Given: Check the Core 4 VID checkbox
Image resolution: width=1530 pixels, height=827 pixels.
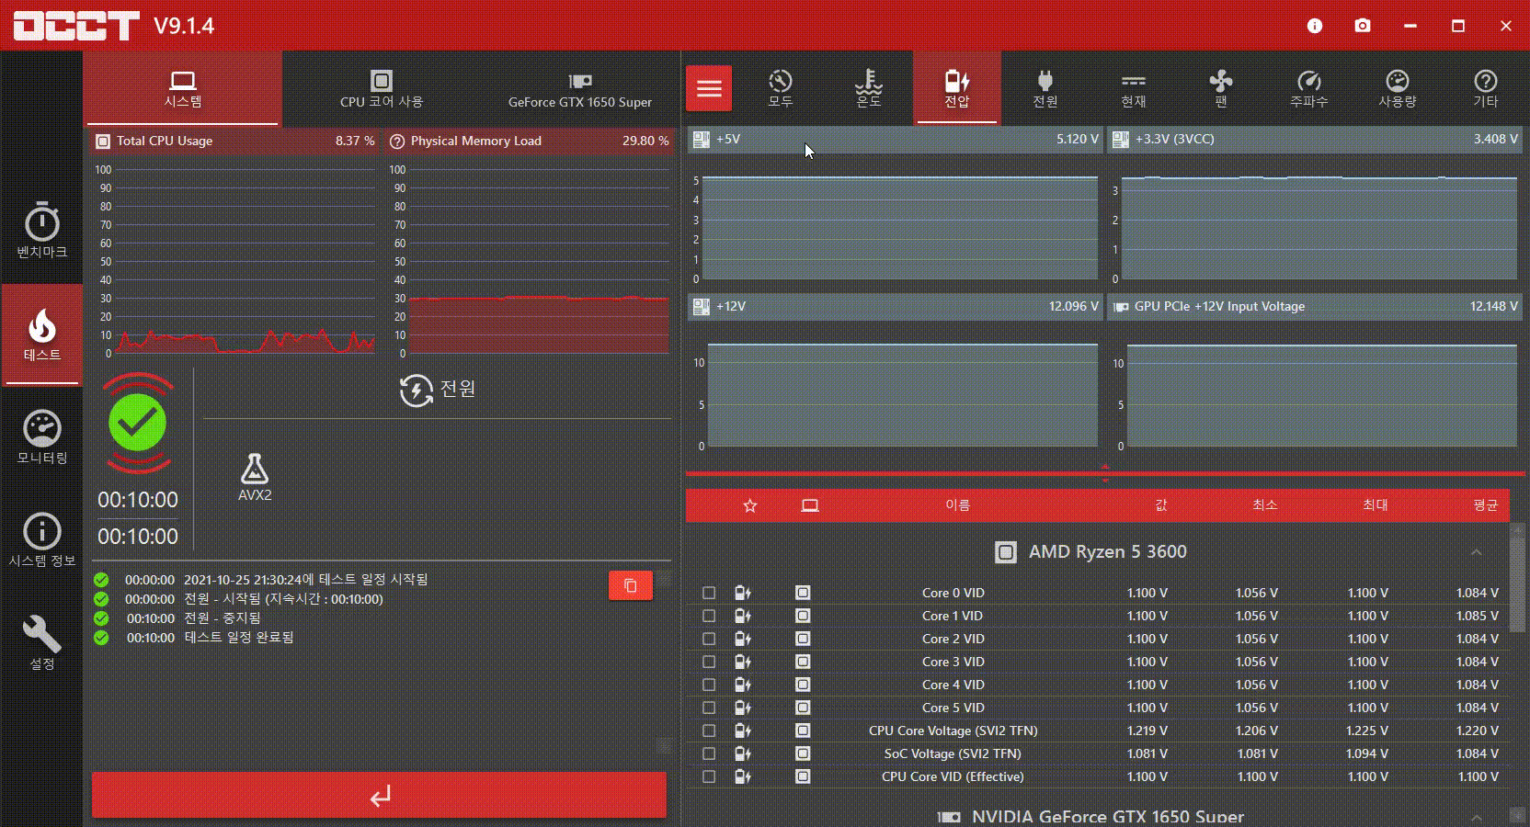Looking at the screenshot, I should (x=709, y=685).
